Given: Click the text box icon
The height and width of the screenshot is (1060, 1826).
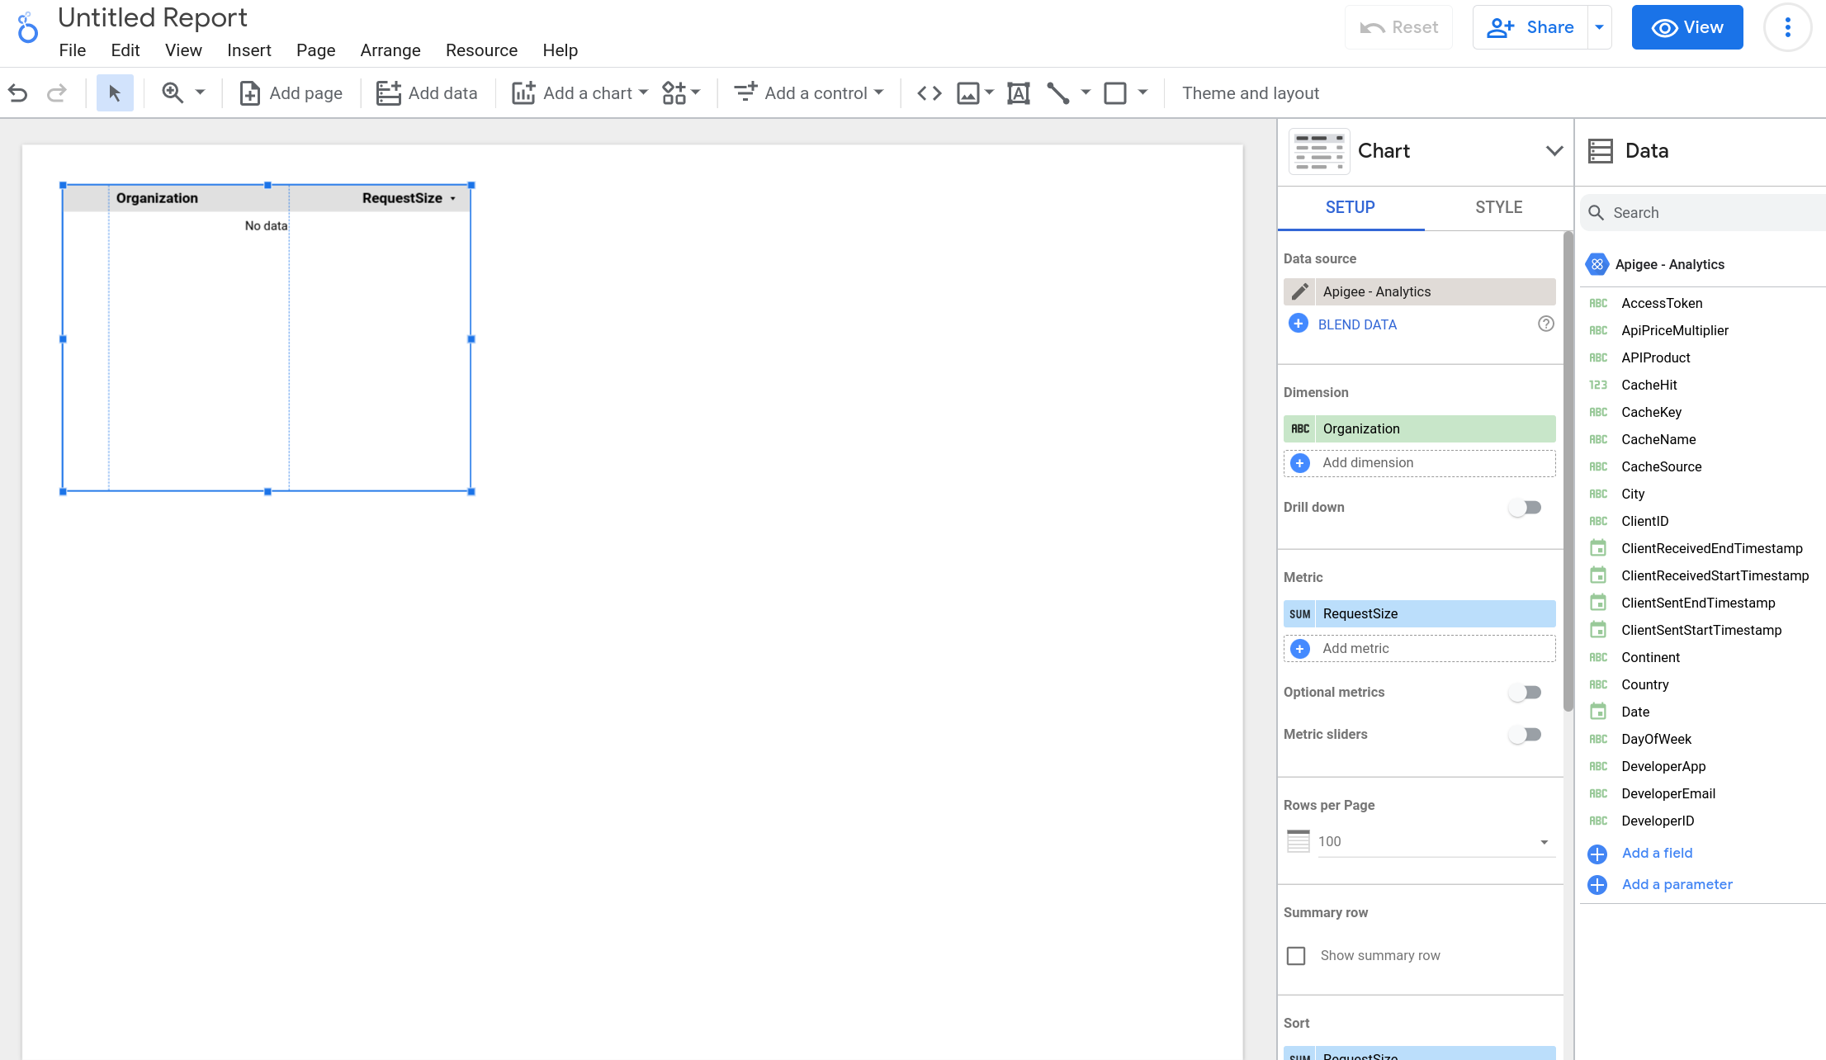Looking at the screenshot, I should [x=1016, y=92].
